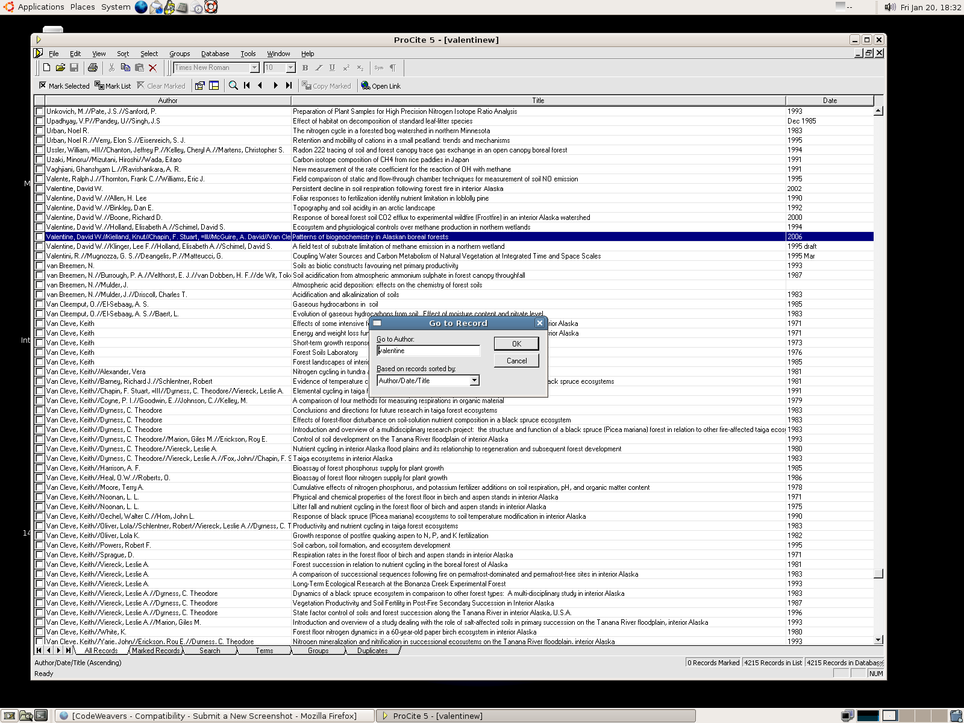Click the Paste icon
The width and height of the screenshot is (964, 723).
tap(139, 67)
